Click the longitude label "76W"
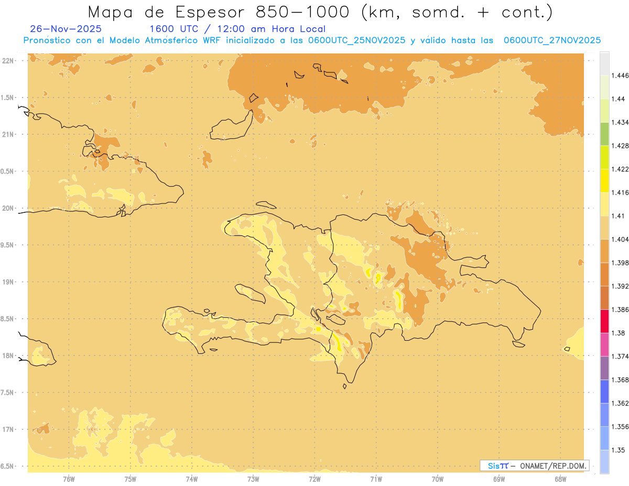The width and height of the screenshot is (629, 486). (x=69, y=479)
